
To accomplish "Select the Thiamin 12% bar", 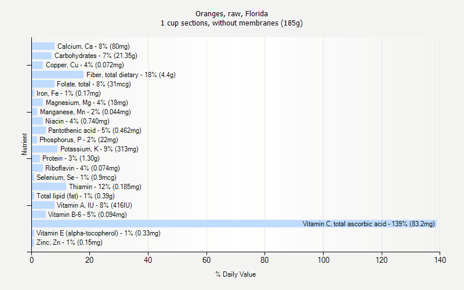I will click(49, 187).
